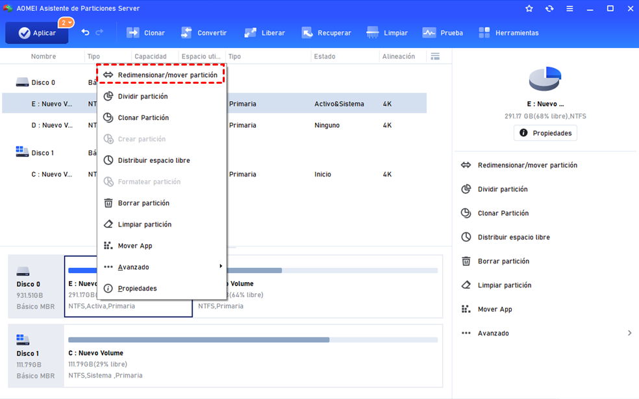The image size is (639, 399).
Task: Choose Mover App in context menu
Action: [x=162, y=246]
